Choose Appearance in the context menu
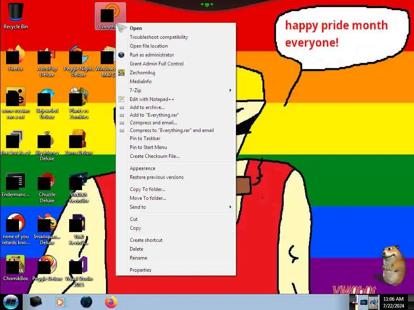This screenshot has width=414, height=310. coord(176,168)
